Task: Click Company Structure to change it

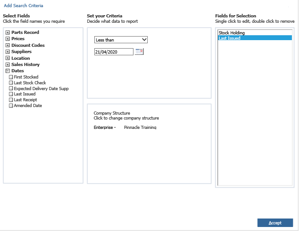Action: (x=112, y=113)
